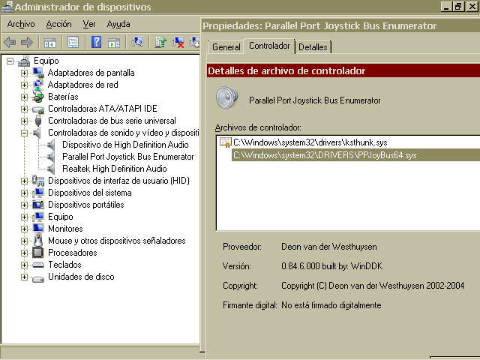
Task: Collapse Controladoras de sonido y vídeo node
Action: [25, 133]
